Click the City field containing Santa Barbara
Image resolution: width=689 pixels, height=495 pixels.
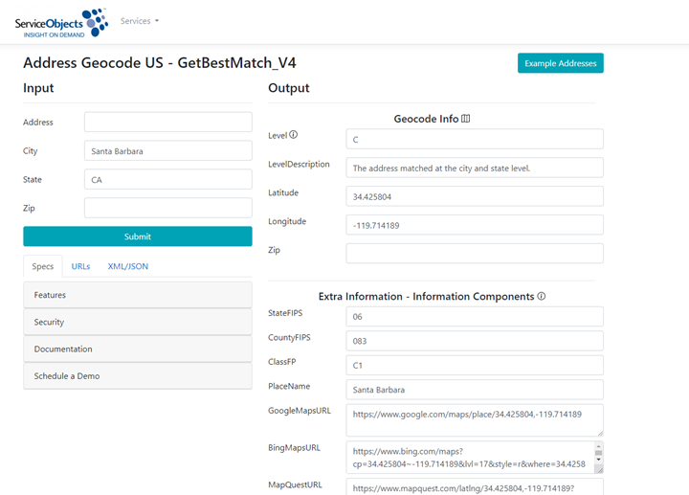click(x=168, y=150)
